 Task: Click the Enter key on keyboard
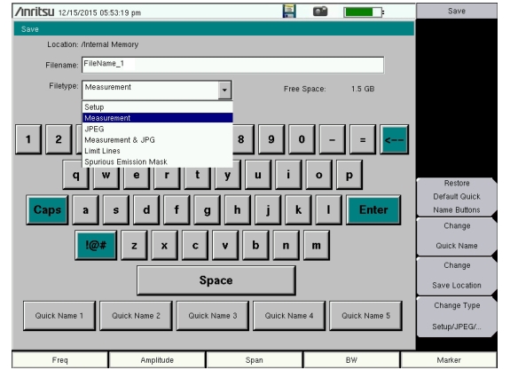[373, 210]
